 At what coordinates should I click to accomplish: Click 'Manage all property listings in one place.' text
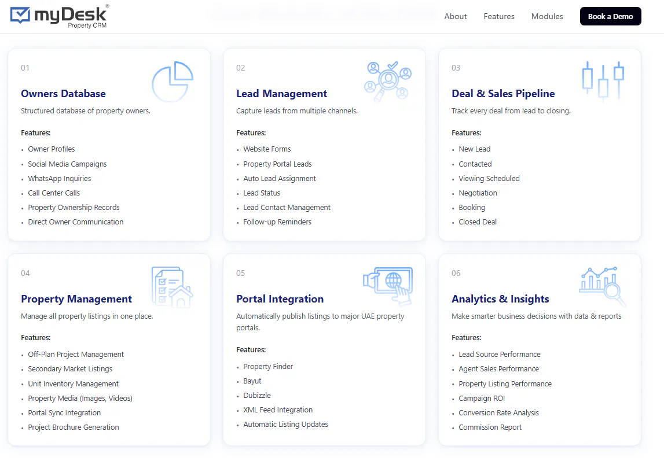tap(87, 316)
